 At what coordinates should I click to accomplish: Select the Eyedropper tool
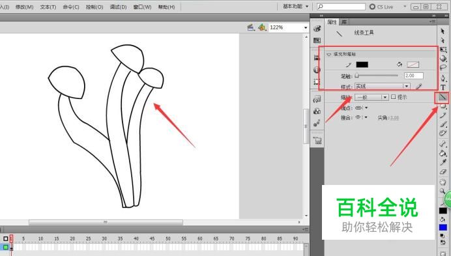pos(443,162)
